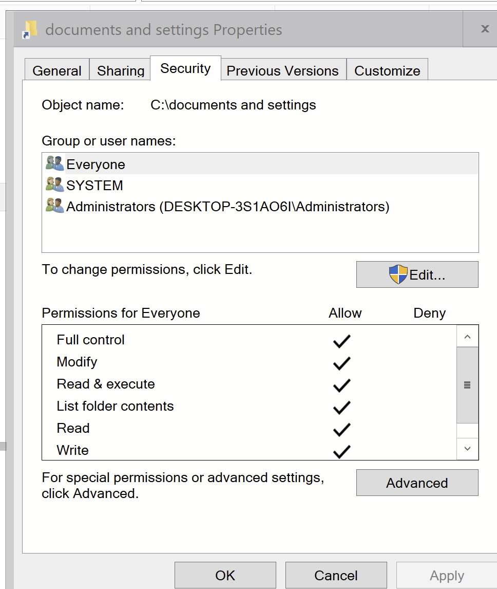Click the Full control Allow checkmark
The height and width of the screenshot is (589, 497).
tap(341, 340)
